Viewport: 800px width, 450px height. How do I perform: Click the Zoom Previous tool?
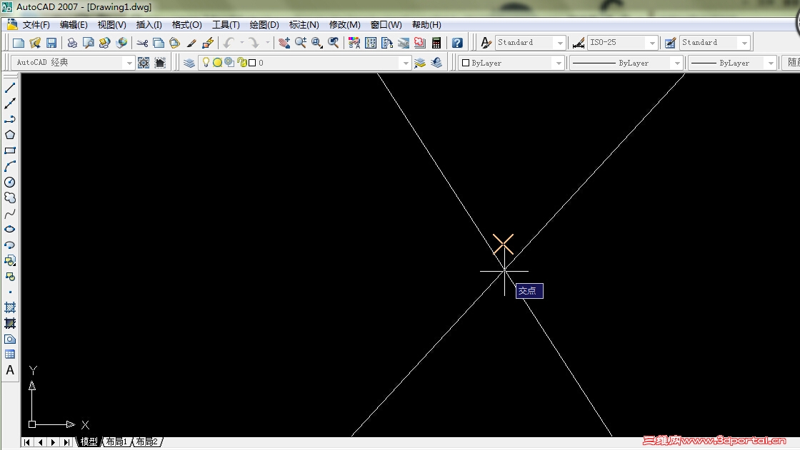tap(333, 43)
